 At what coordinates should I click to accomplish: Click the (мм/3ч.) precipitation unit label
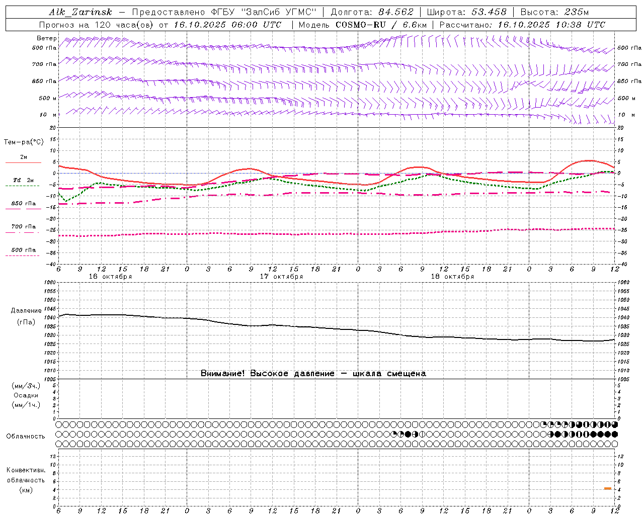click(26, 386)
